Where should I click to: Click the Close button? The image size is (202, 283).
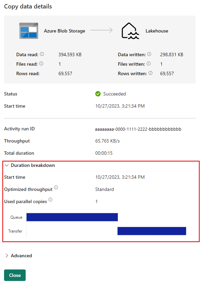(x=15, y=275)
